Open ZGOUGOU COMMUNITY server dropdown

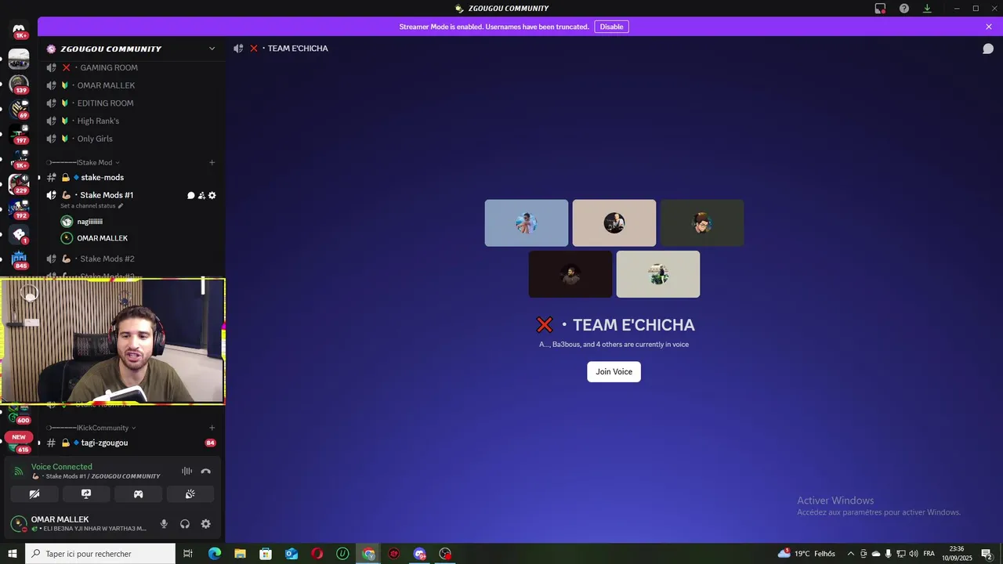pyautogui.click(x=212, y=49)
